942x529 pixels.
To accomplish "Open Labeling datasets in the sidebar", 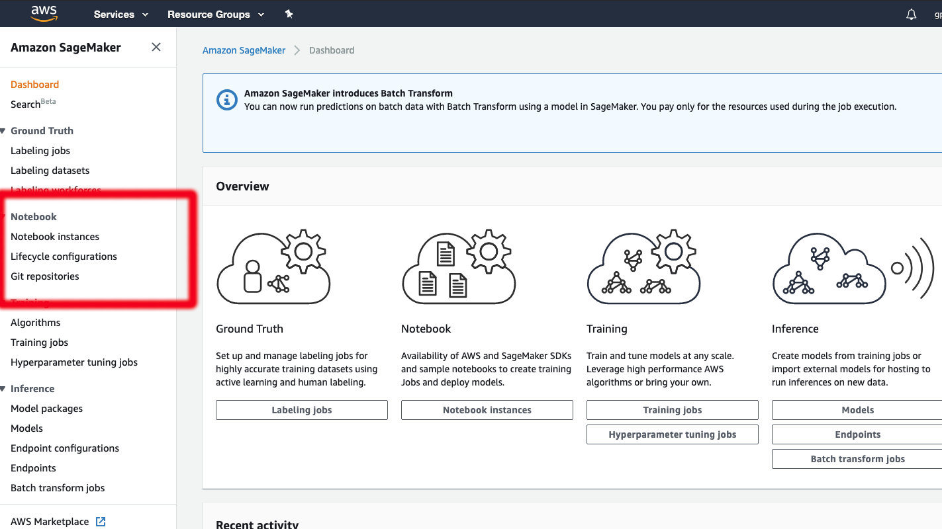I will [x=50, y=171].
